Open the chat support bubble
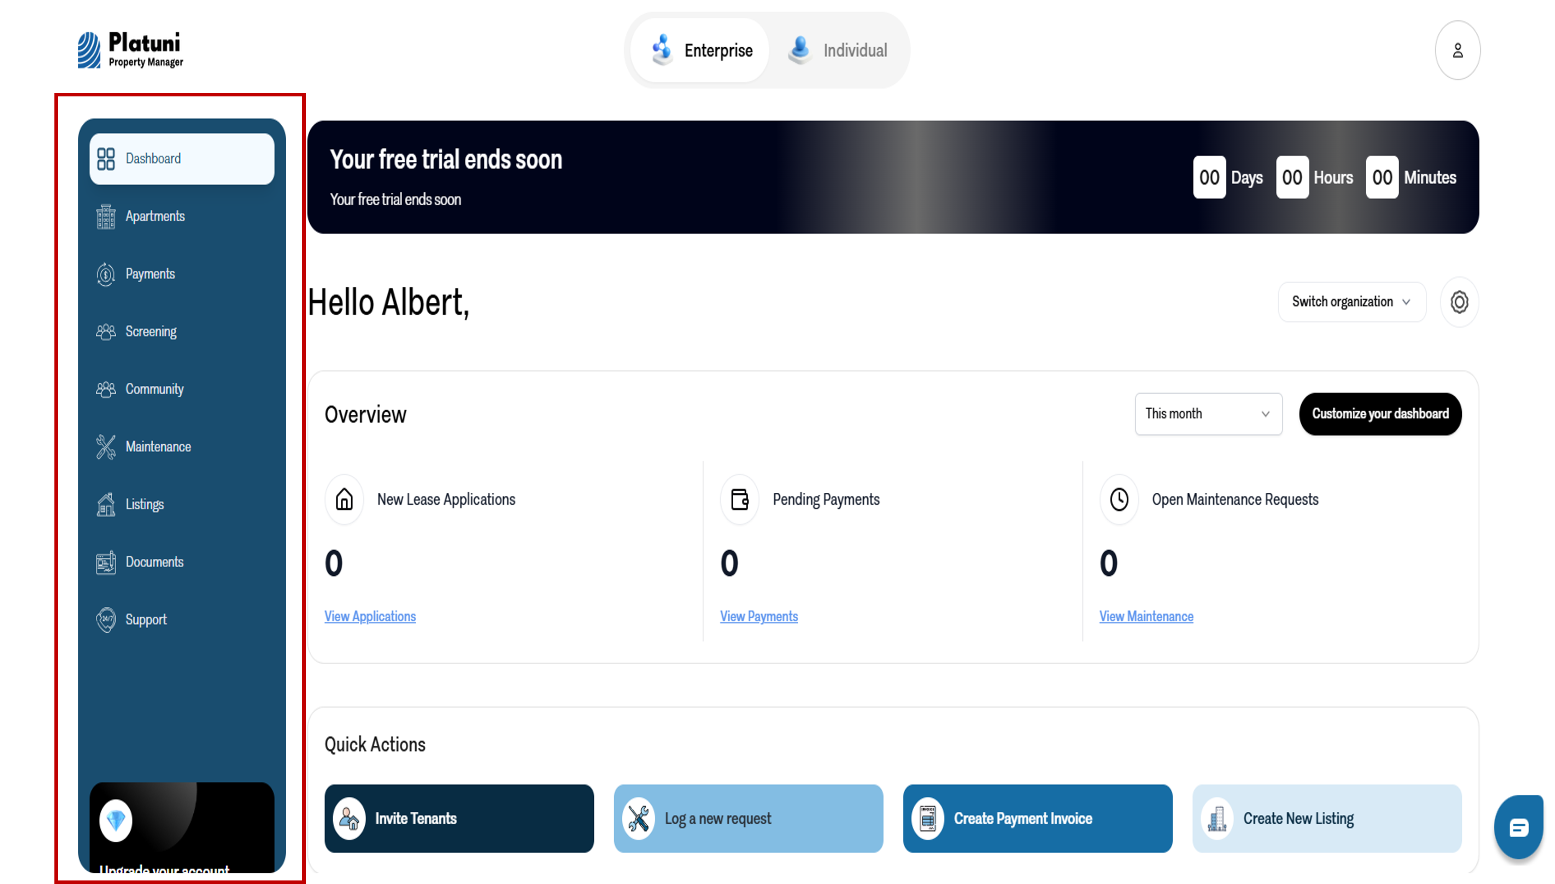1555x884 pixels. (x=1518, y=827)
